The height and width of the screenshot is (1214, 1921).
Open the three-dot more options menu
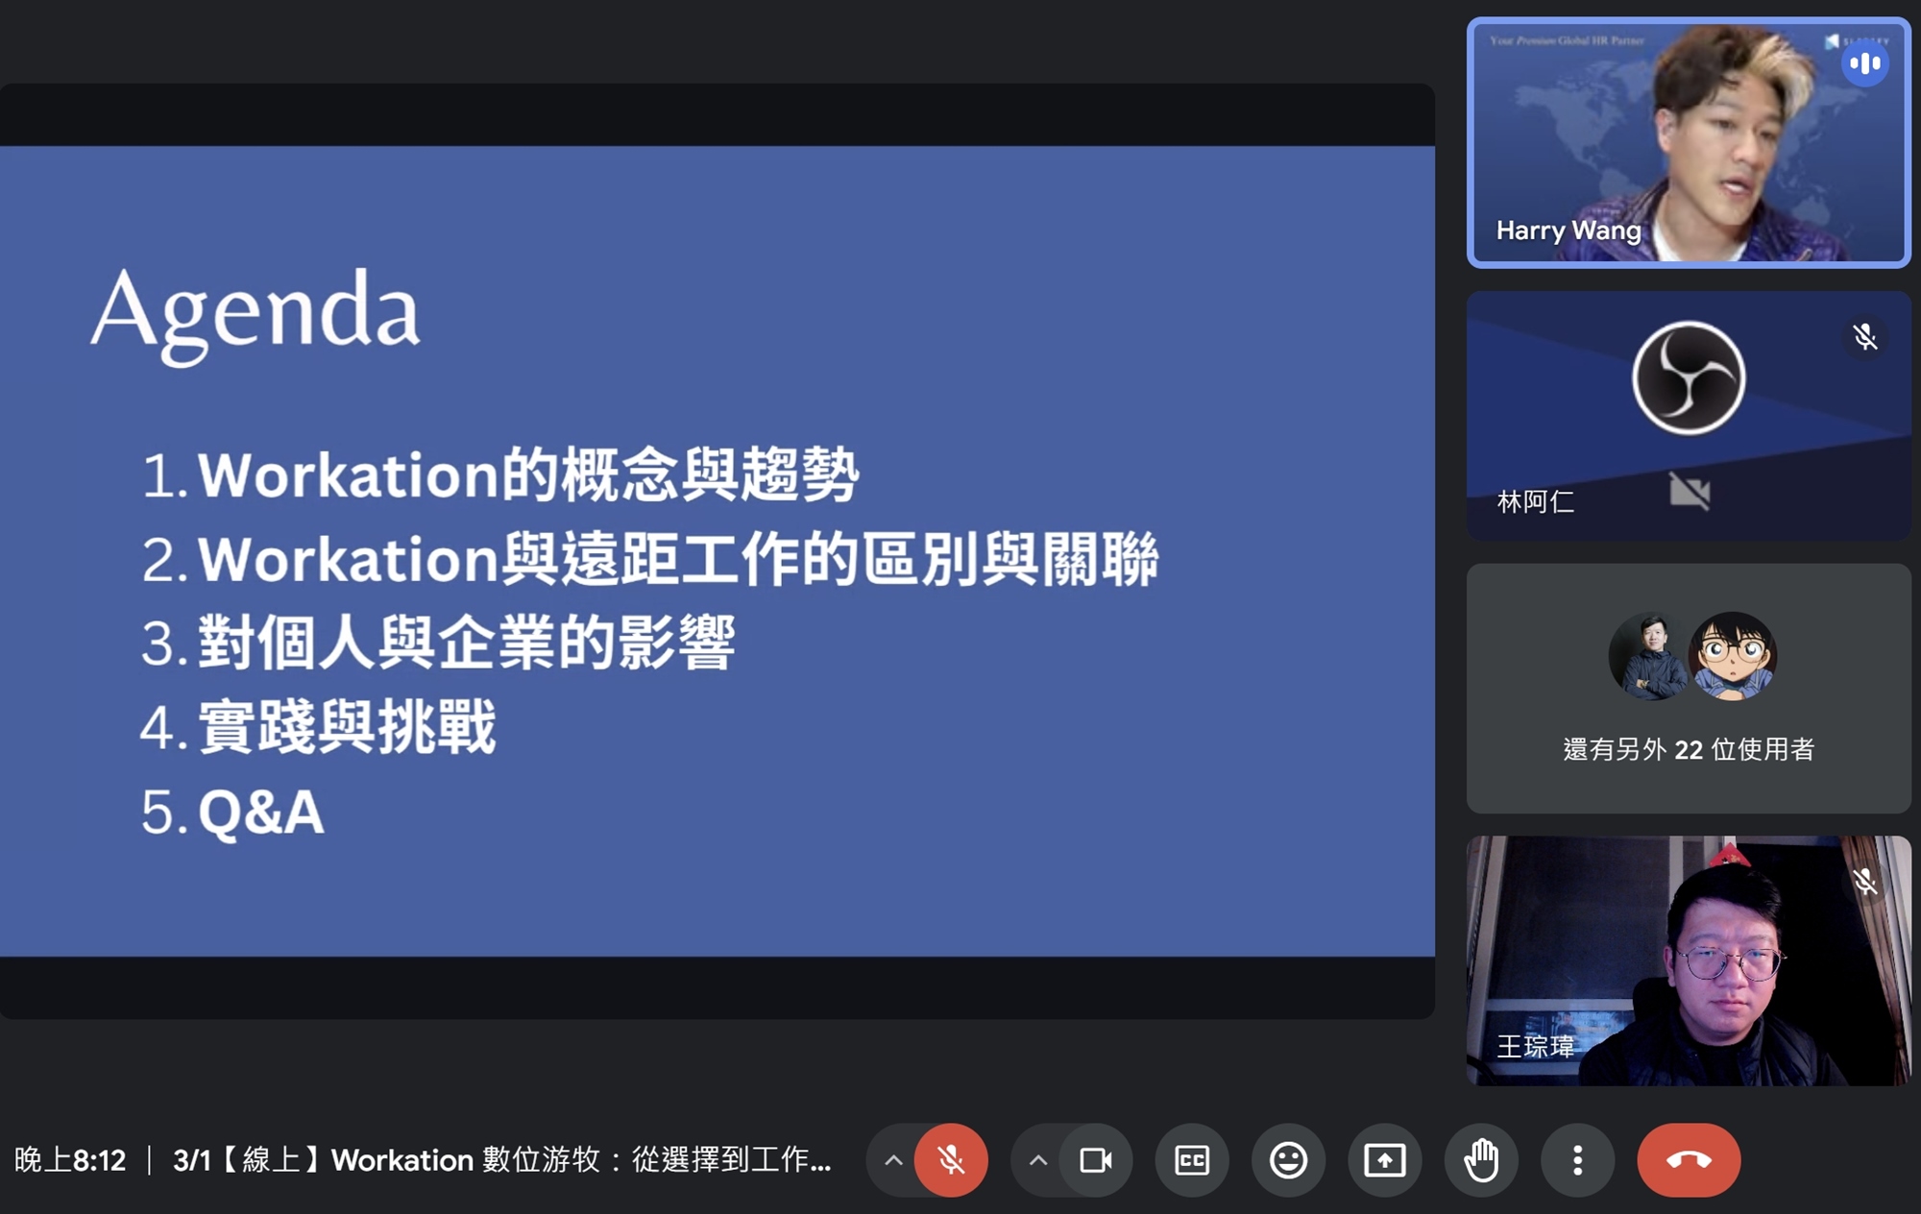pos(1577,1160)
